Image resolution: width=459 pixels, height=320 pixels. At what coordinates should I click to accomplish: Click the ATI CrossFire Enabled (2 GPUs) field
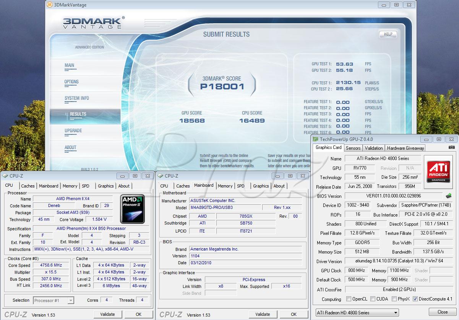click(x=399, y=289)
